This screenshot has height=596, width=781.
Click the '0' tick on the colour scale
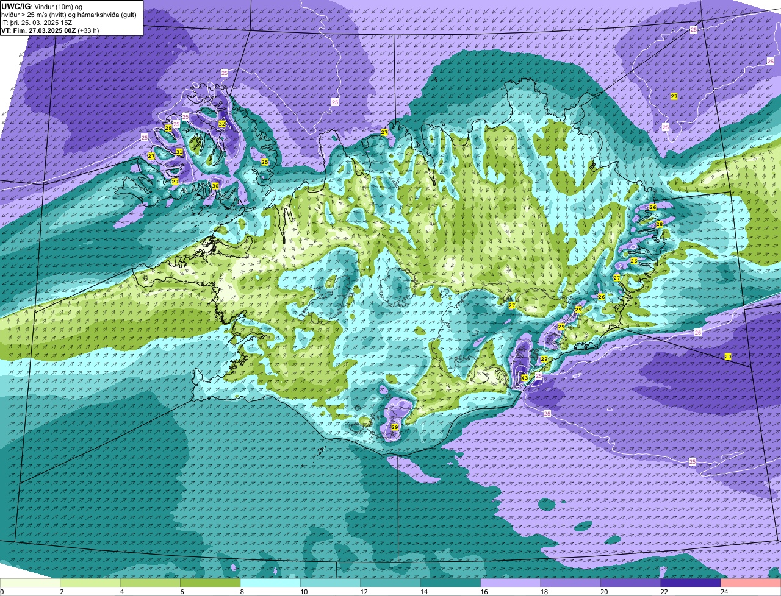(x=2, y=591)
